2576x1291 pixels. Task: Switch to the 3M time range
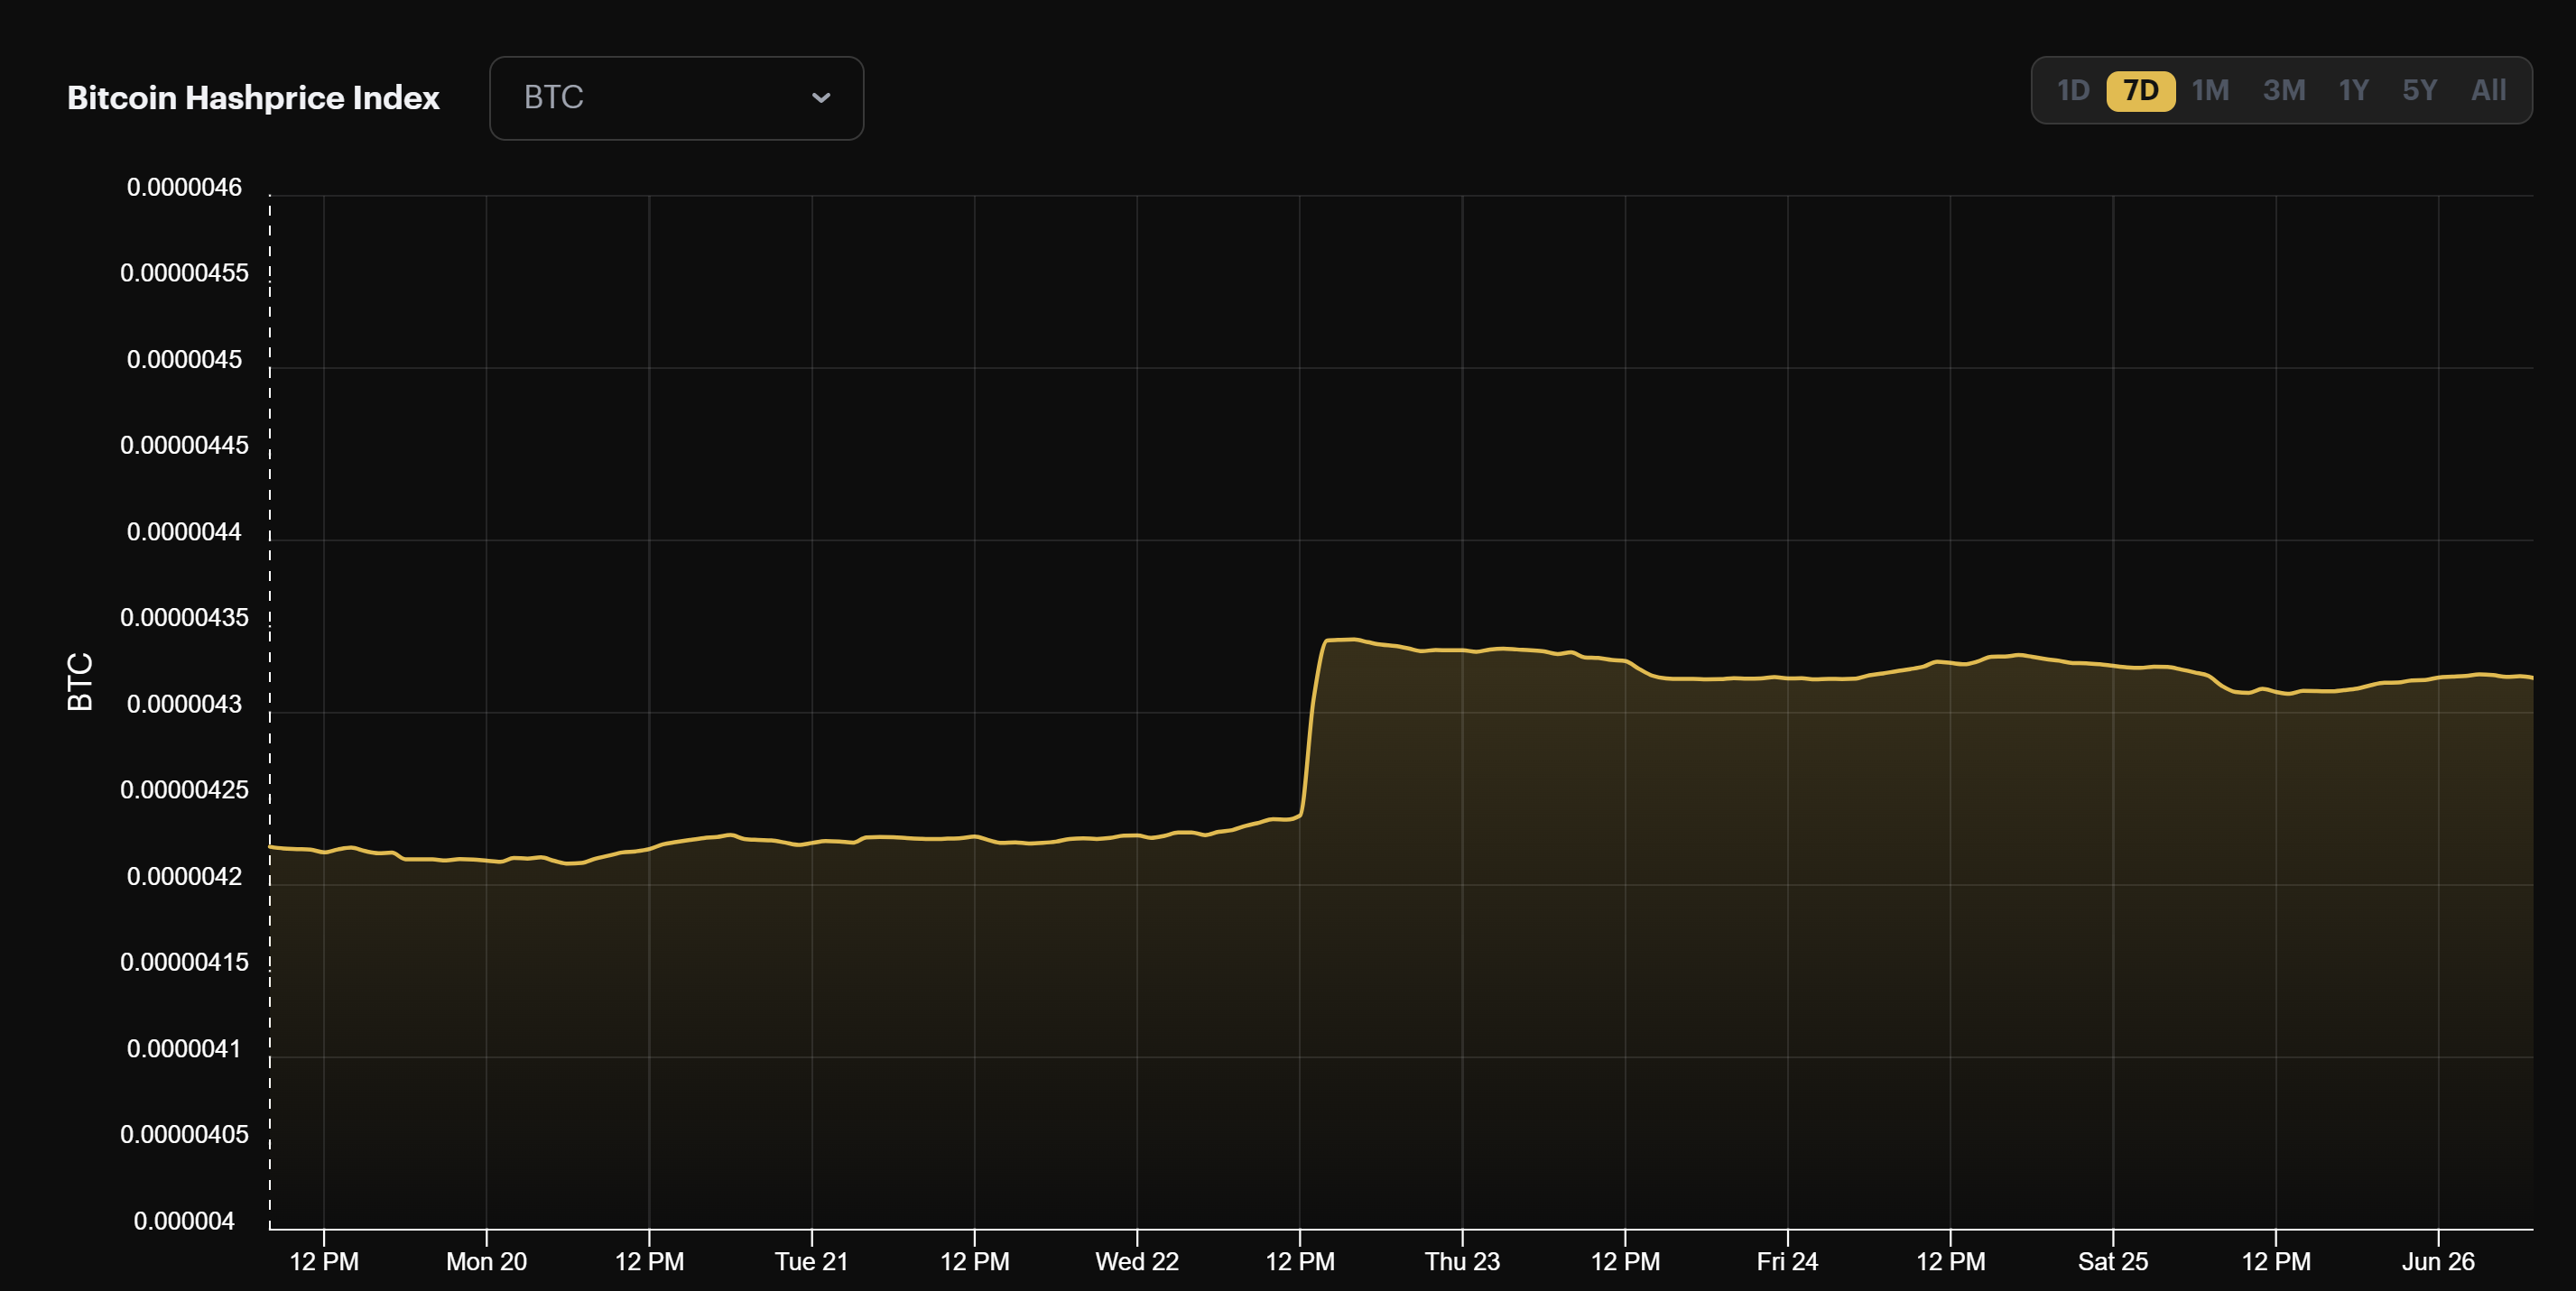tap(2284, 91)
